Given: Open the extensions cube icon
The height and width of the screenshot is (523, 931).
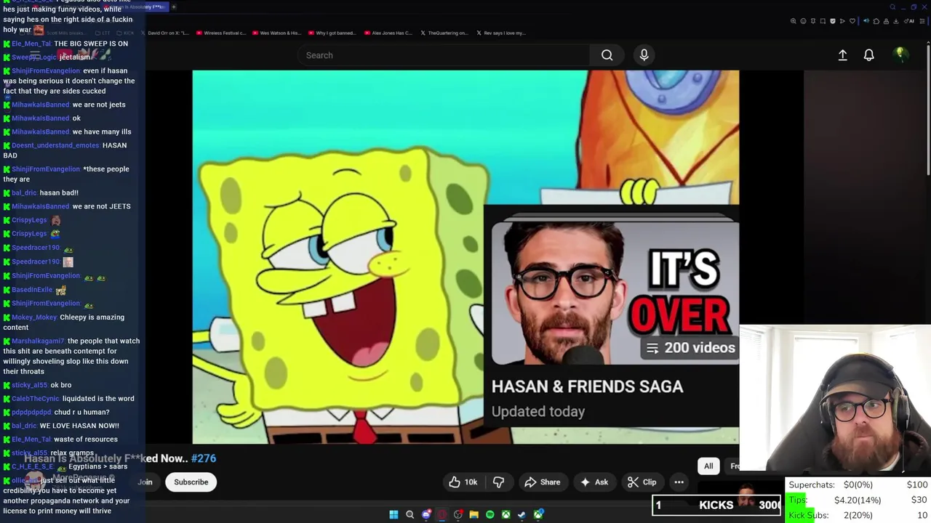Looking at the screenshot, I should 876,21.
